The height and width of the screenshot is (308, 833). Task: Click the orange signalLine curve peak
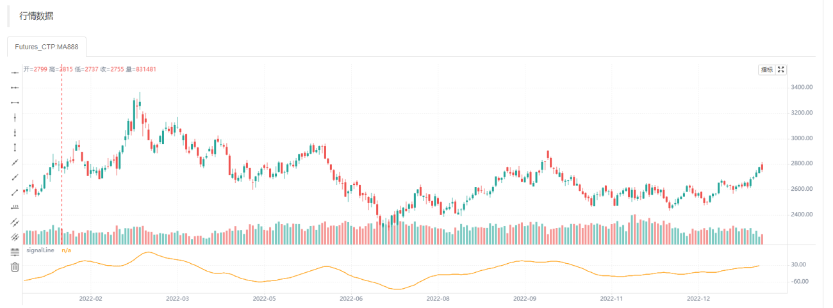[x=148, y=252]
